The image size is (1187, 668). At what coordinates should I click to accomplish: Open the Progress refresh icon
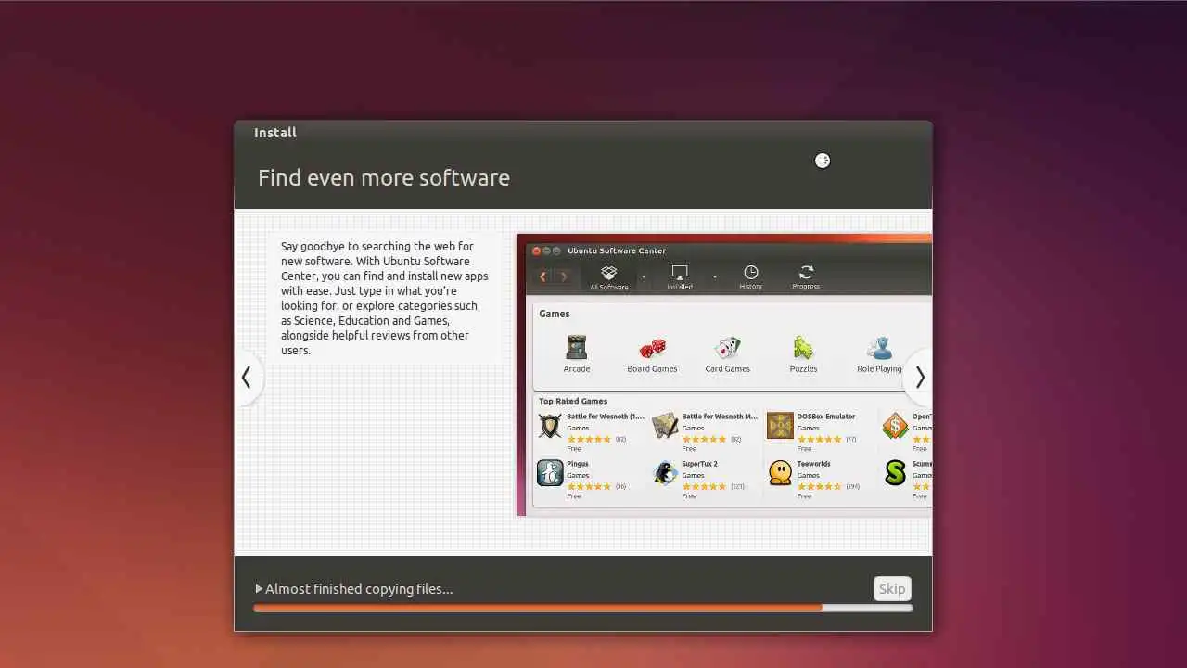coord(806,272)
